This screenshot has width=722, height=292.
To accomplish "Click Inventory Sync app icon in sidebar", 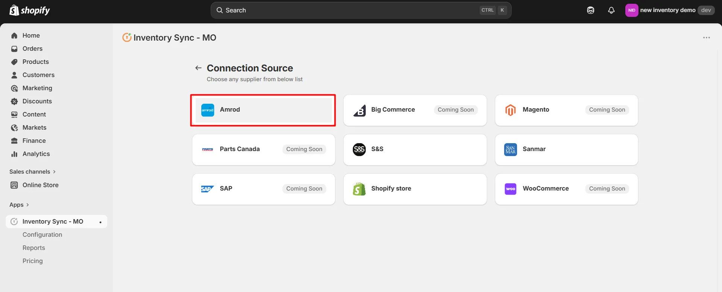I will pos(14,221).
